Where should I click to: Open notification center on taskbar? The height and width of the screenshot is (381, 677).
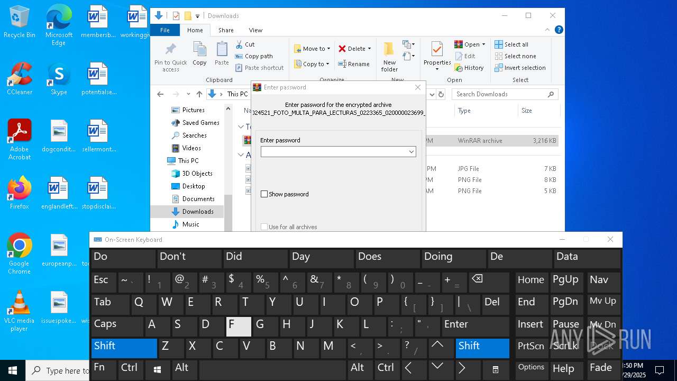(x=660, y=370)
